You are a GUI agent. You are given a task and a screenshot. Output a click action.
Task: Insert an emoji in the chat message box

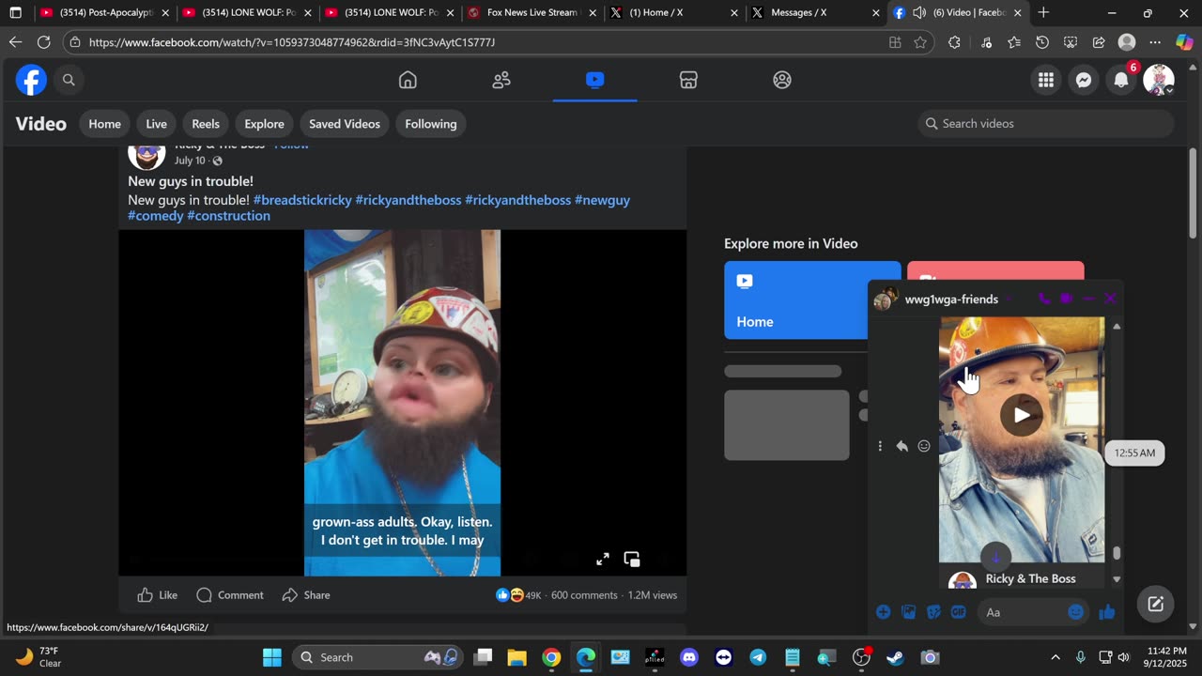pos(1076,612)
